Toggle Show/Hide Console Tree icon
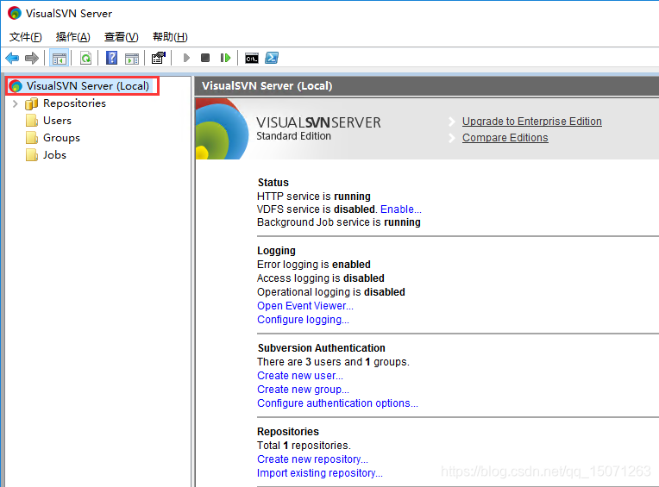 point(60,58)
